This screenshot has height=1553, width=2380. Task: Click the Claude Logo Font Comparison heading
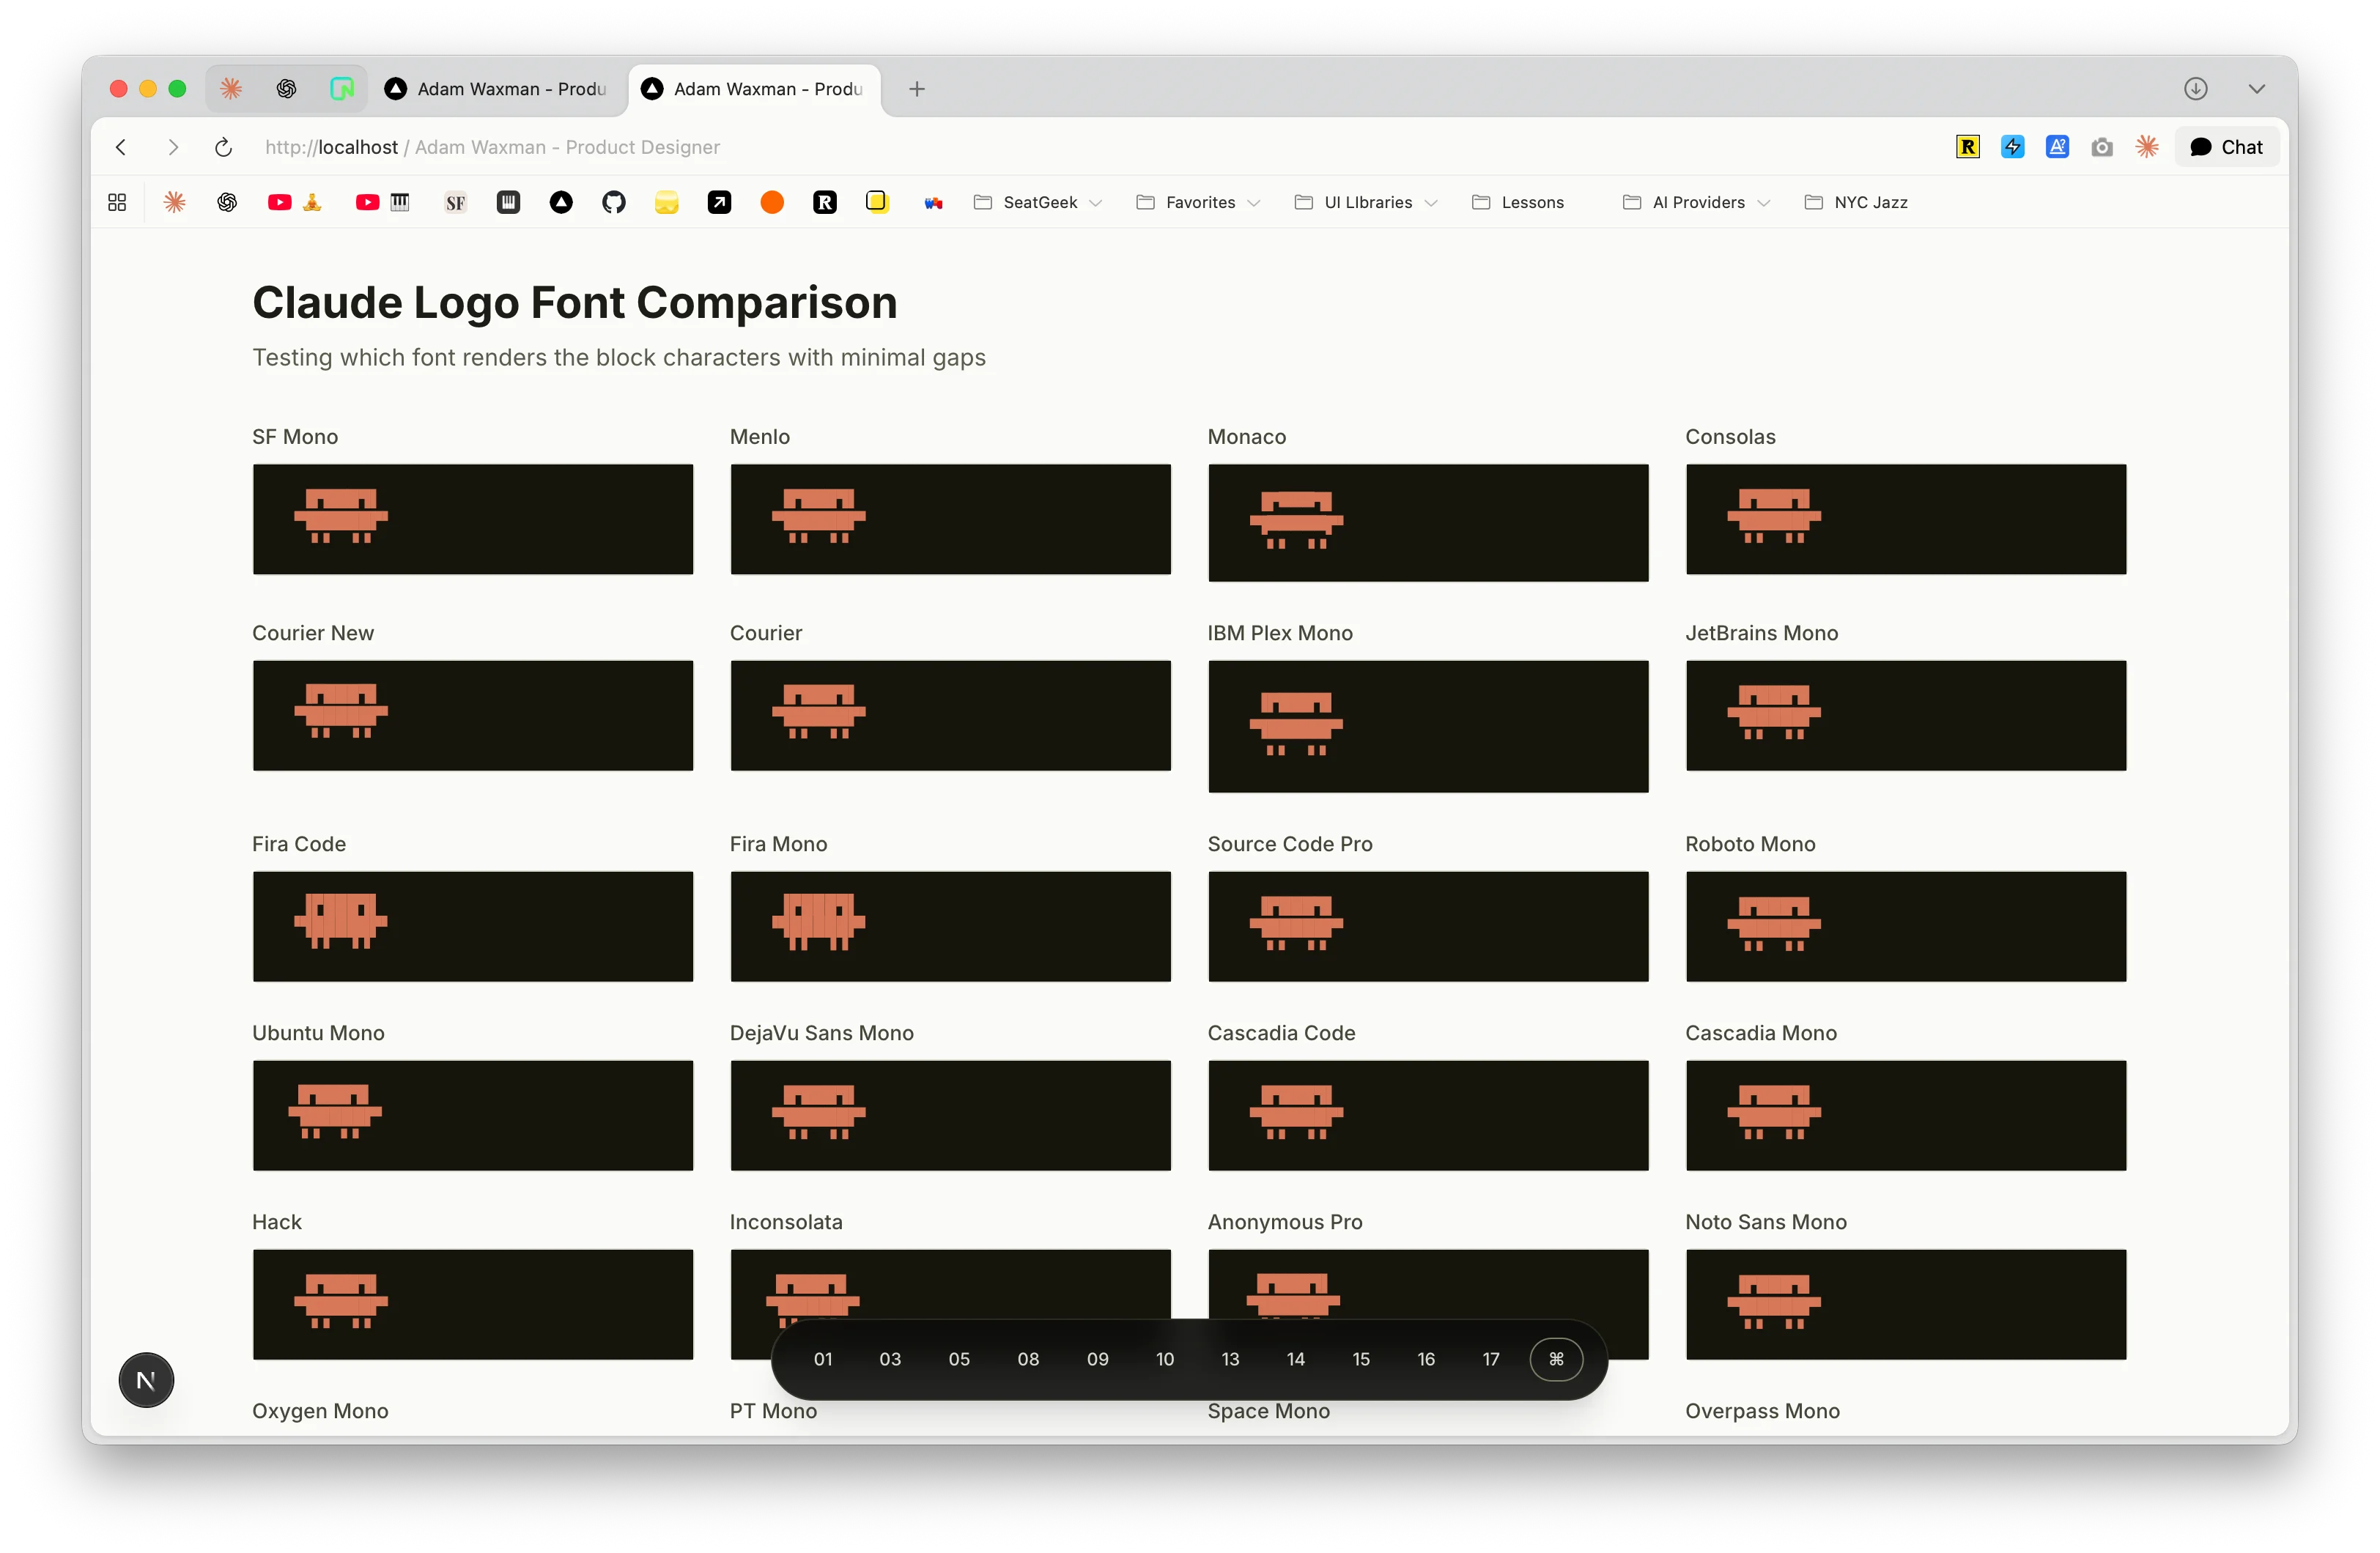pyautogui.click(x=575, y=302)
